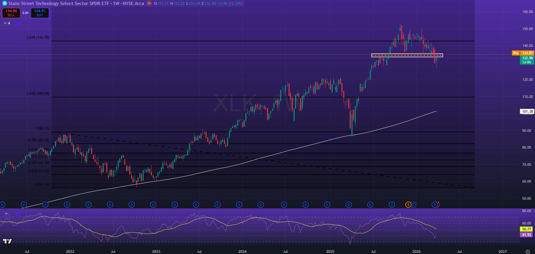Click the 2027 time axis label
Image resolution: width=535 pixels, height=254 pixels.
tap(502, 251)
